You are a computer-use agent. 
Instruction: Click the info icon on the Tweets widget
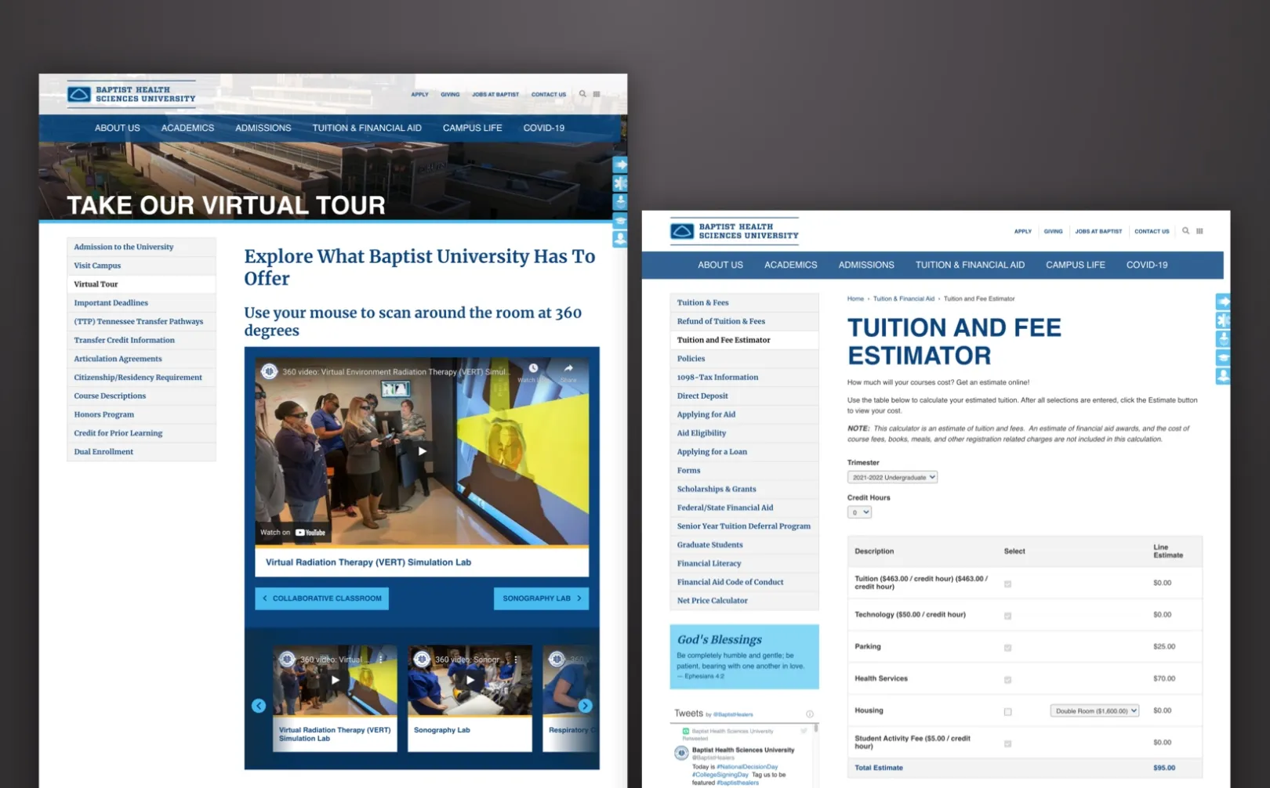(809, 713)
